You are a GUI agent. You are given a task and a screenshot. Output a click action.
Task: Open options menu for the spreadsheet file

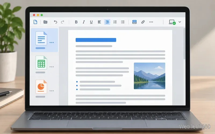coord(52,67)
